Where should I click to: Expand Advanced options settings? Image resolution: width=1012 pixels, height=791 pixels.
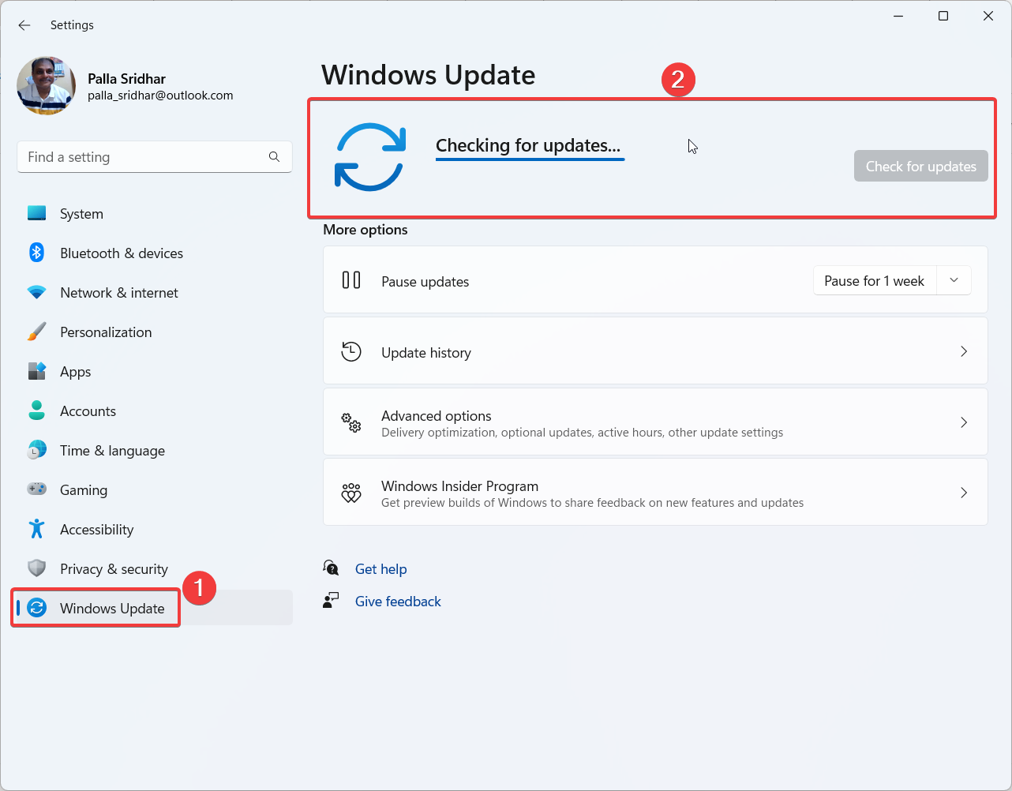[x=655, y=422]
